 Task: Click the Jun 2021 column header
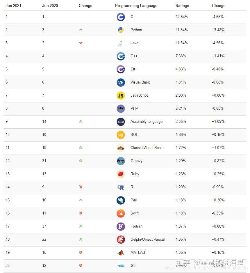(x=13, y=6)
